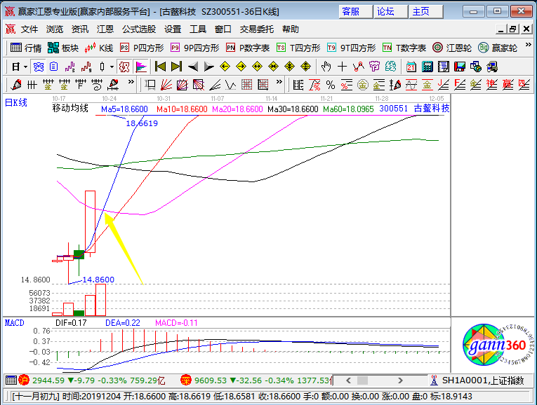Step back with the left triangle

pos(193,67)
